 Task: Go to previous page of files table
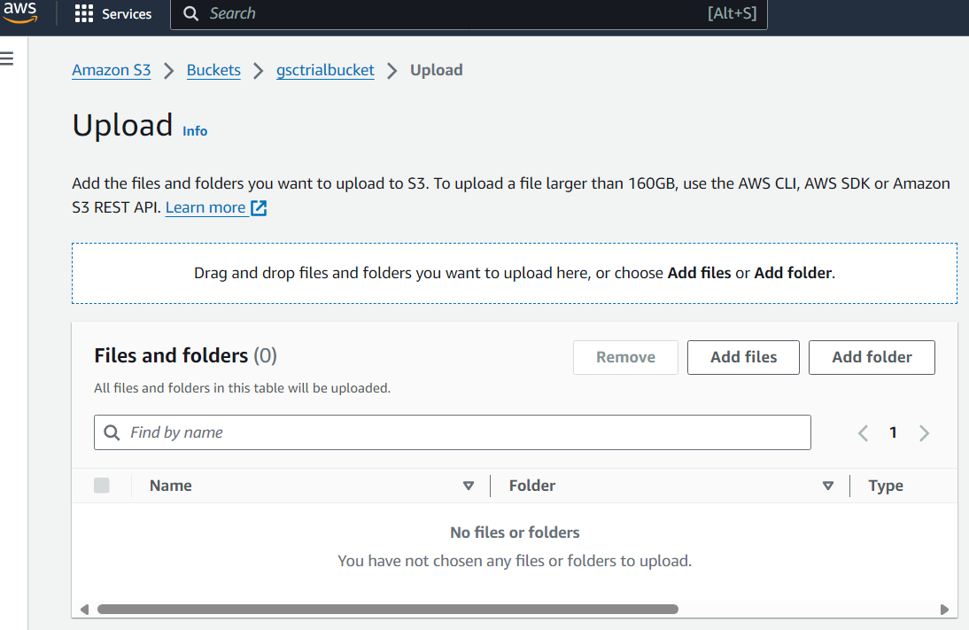click(x=864, y=432)
